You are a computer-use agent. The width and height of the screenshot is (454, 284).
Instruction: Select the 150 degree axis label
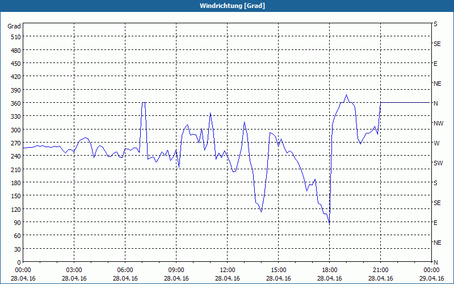click(x=16, y=196)
